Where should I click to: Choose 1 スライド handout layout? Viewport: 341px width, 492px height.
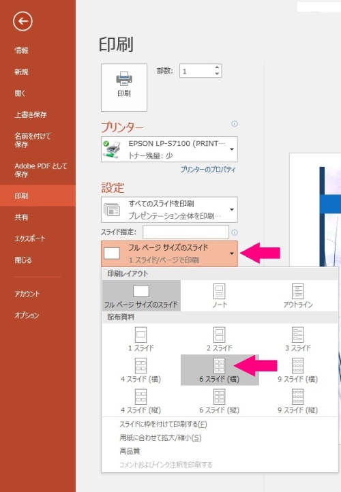141,339
